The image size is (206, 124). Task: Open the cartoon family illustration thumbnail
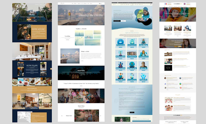(168, 108)
